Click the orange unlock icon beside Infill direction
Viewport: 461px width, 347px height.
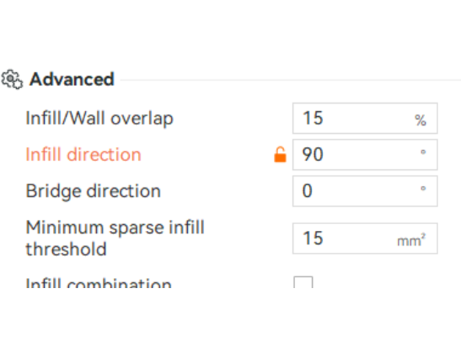[x=280, y=155]
